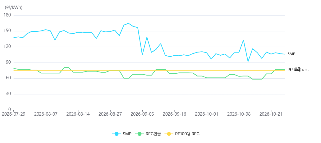Click the 30 y-axis value

(9, 94)
